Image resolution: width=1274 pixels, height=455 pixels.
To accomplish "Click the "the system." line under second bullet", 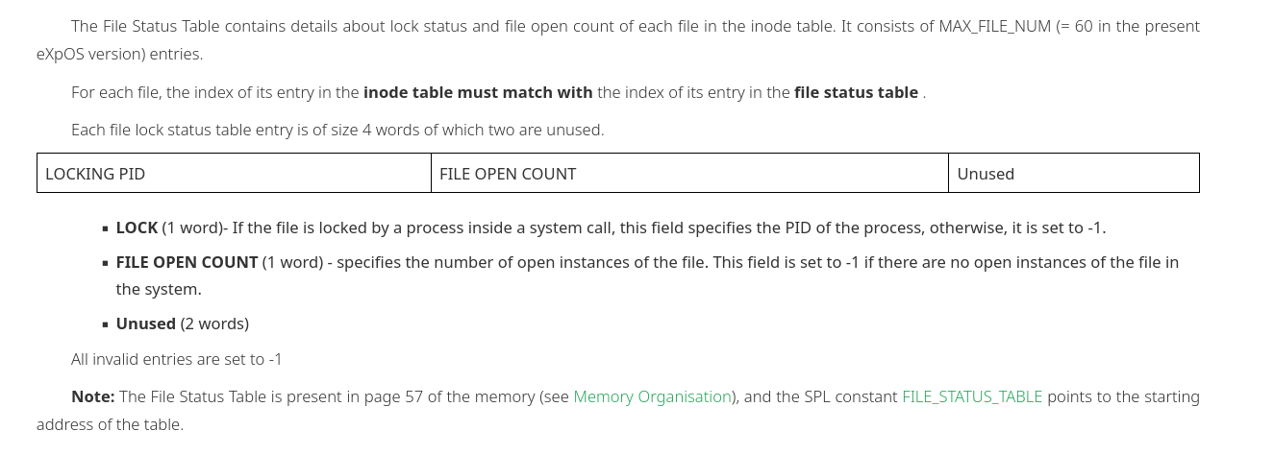I will (159, 289).
